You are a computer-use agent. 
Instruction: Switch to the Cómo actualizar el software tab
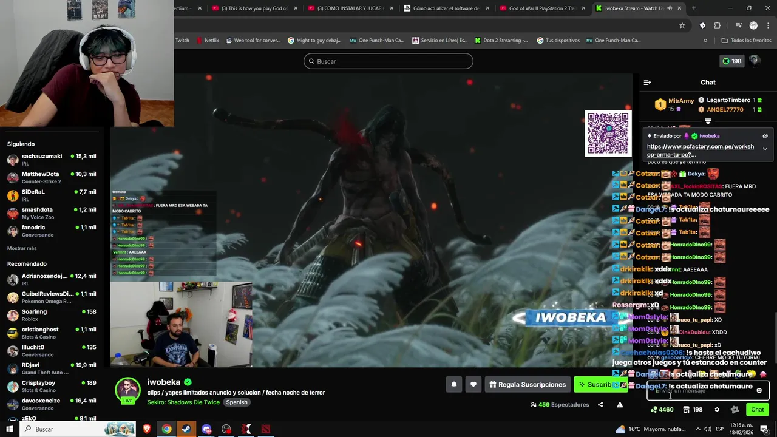446,8
